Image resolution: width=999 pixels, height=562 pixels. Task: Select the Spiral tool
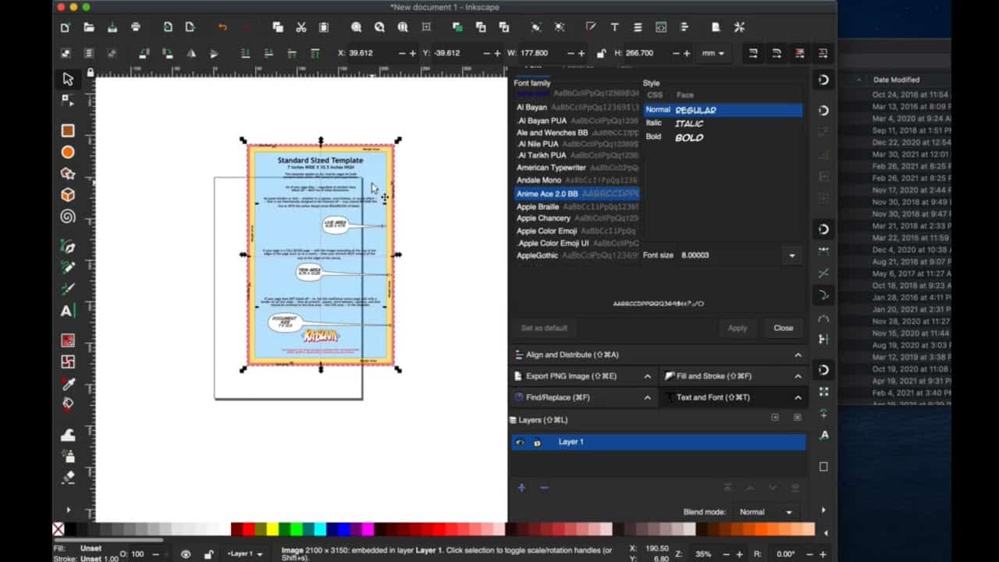(69, 217)
